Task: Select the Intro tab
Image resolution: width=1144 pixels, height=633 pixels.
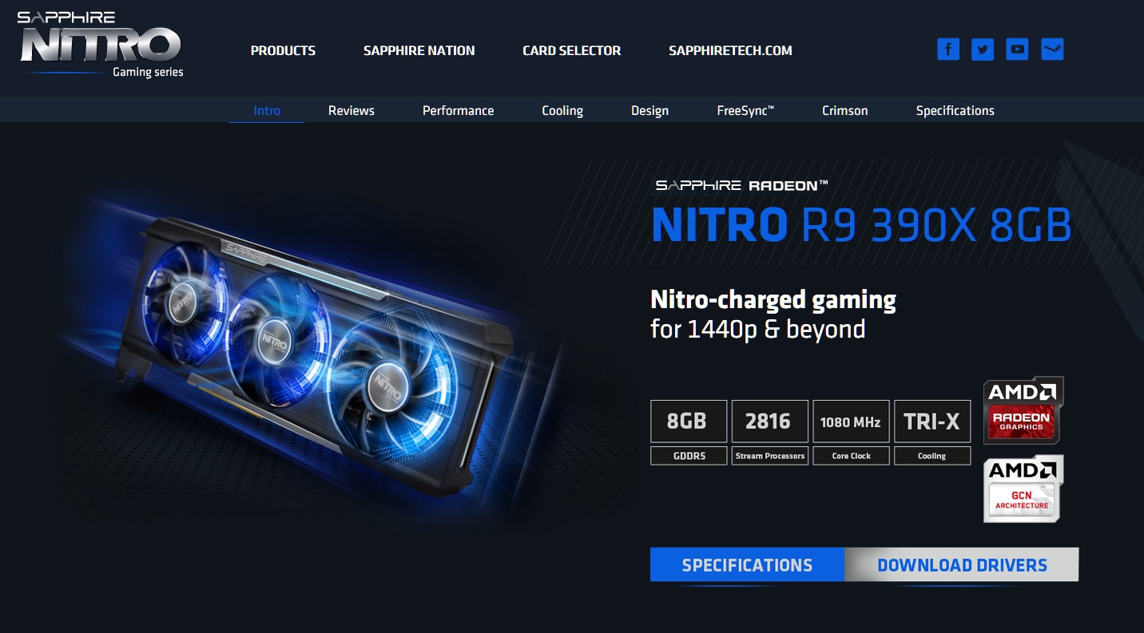Action: tap(267, 110)
